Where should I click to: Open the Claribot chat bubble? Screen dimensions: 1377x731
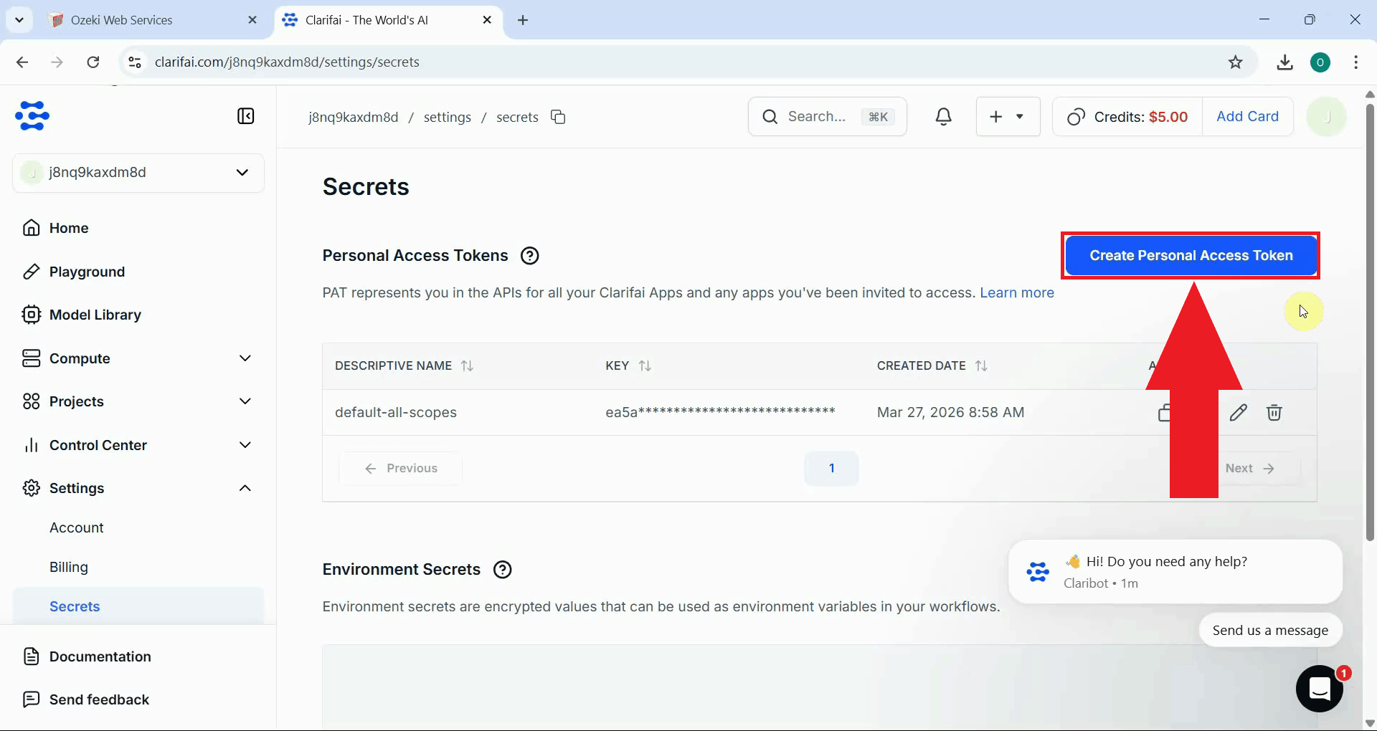pyautogui.click(x=1320, y=688)
